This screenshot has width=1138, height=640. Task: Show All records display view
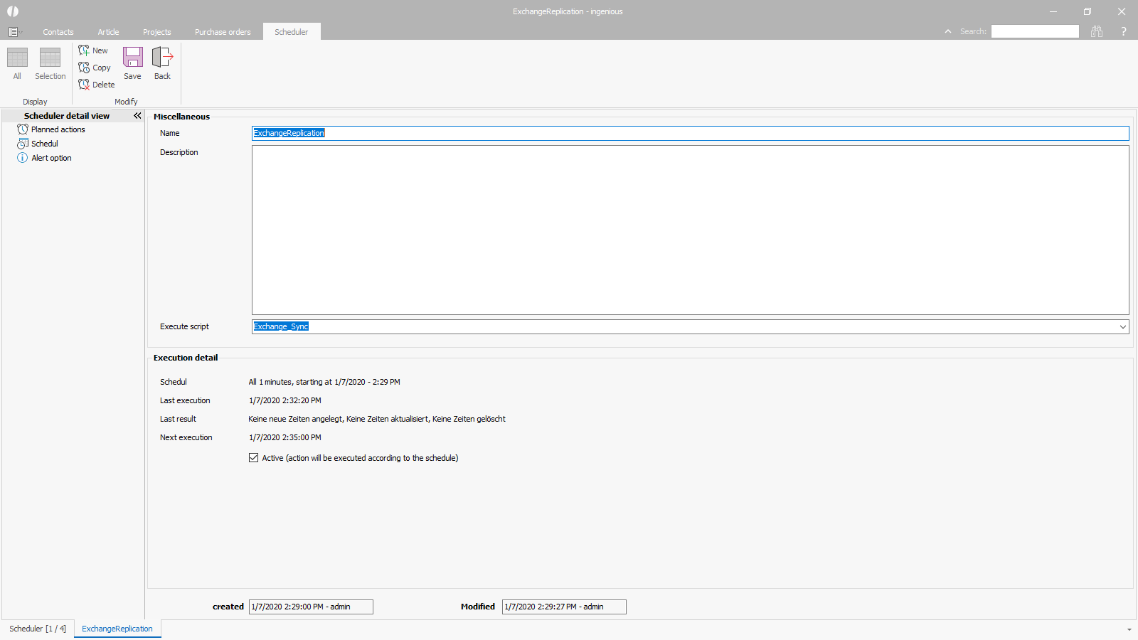click(17, 63)
